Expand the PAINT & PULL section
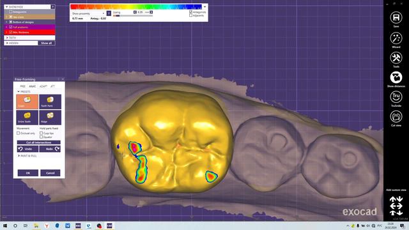 19,156
